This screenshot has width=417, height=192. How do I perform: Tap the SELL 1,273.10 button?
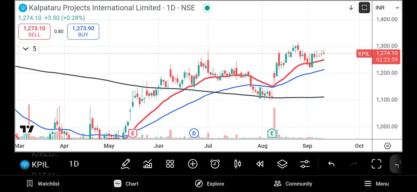pos(34,32)
